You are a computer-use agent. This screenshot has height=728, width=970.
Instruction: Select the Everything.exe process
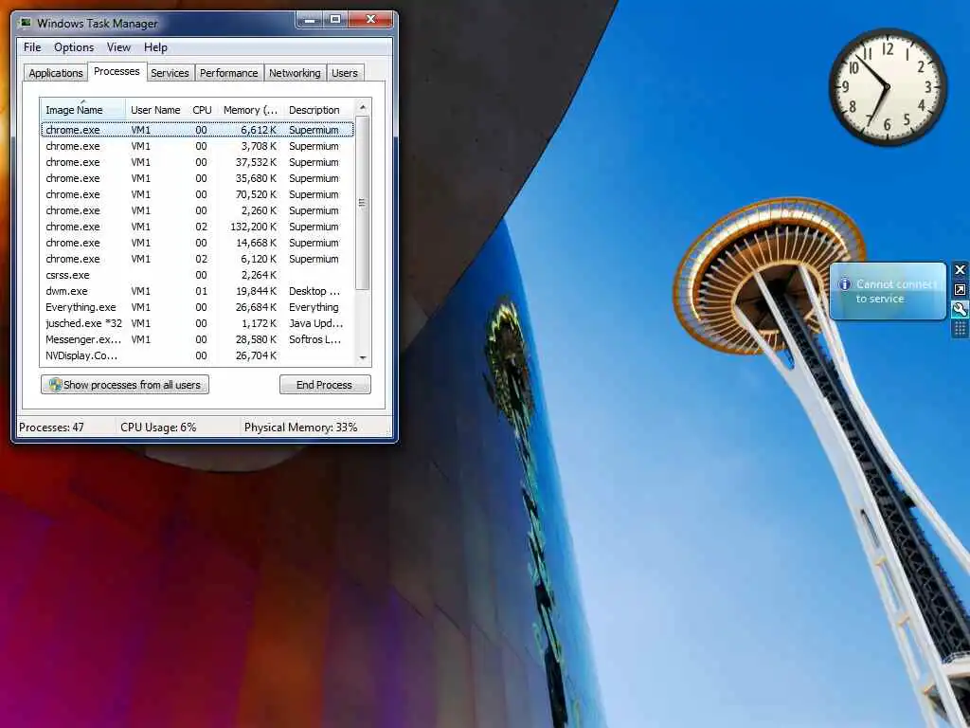point(197,307)
